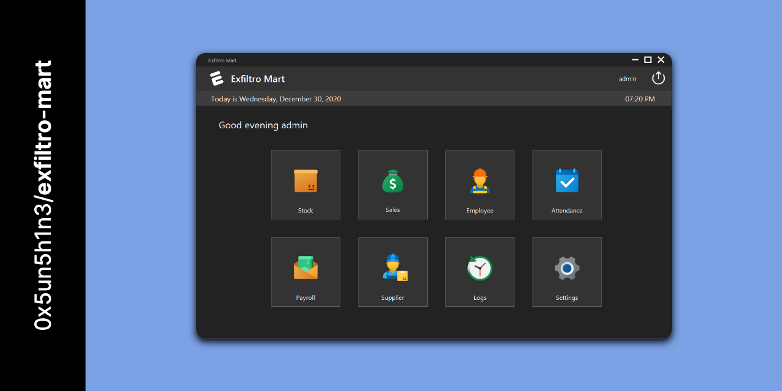The width and height of the screenshot is (782, 391).
Task: Click the Attendance label text
Action: point(567,211)
